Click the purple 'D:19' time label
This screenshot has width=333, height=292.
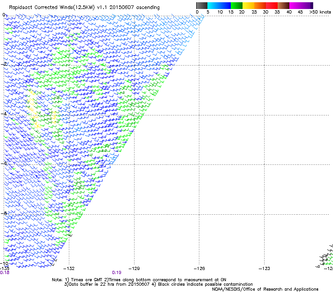tap(117, 273)
